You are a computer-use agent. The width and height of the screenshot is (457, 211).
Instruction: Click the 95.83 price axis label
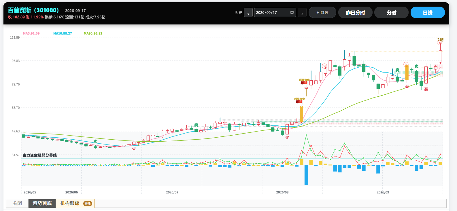point(16,61)
